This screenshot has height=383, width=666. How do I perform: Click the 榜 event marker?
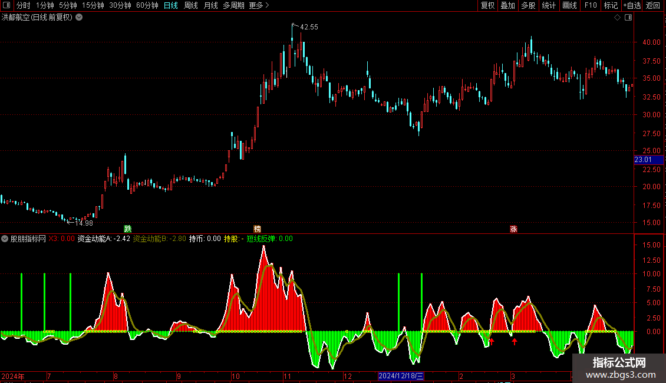[x=258, y=229]
